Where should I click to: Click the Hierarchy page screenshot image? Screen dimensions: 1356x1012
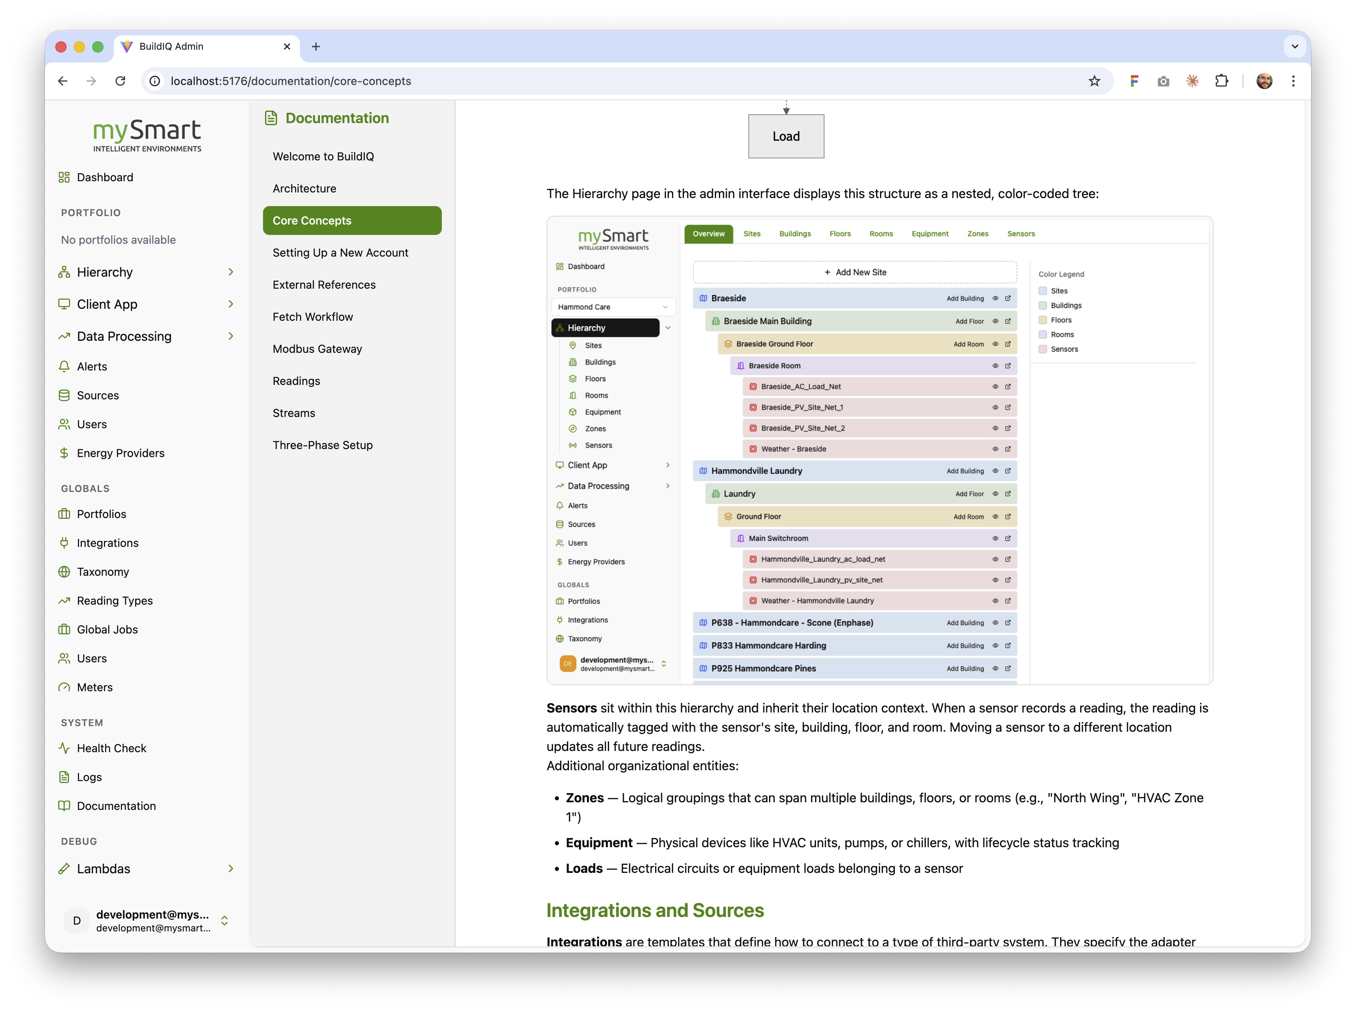(880, 450)
